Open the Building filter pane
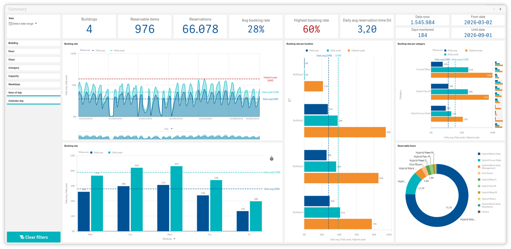This screenshot has height=249, width=511. [34, 43]
